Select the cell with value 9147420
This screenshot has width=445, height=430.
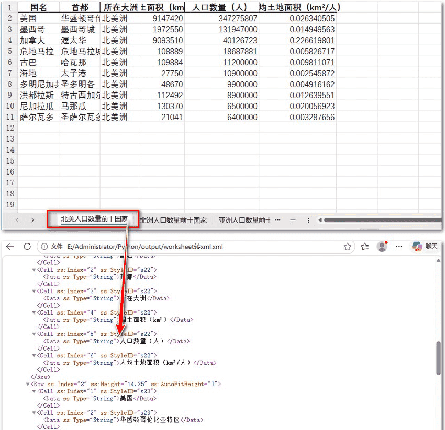tap(163, 18)
